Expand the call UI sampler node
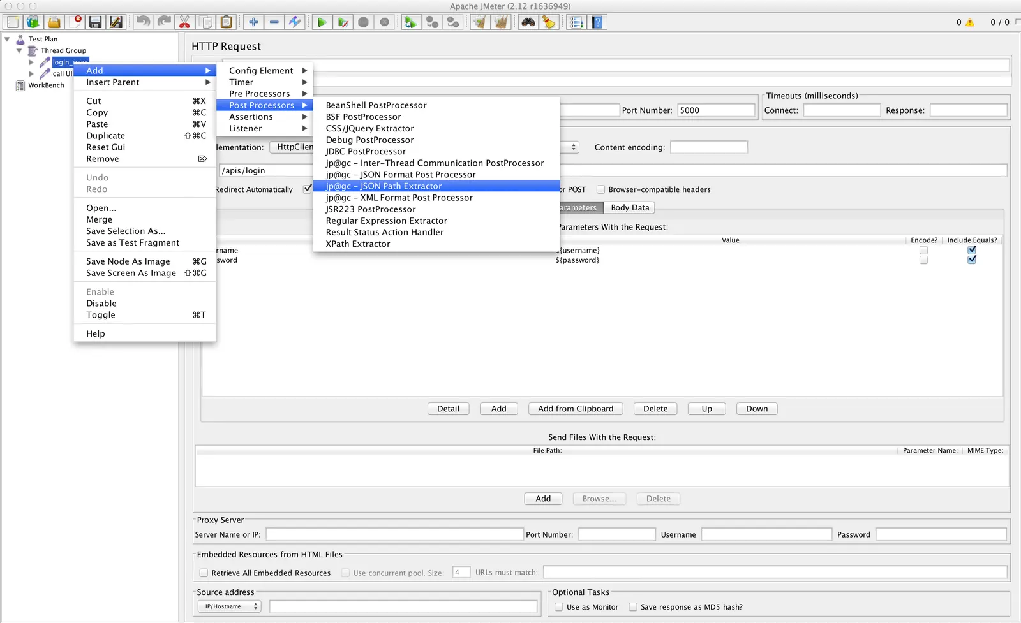The height and width of the screenshot is (623, 1021). click(31, 73)
